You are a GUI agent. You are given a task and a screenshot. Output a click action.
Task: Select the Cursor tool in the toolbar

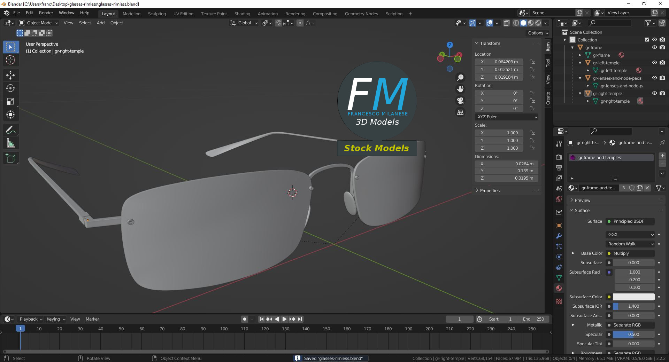pyautogui.click(x=10, y=60)
